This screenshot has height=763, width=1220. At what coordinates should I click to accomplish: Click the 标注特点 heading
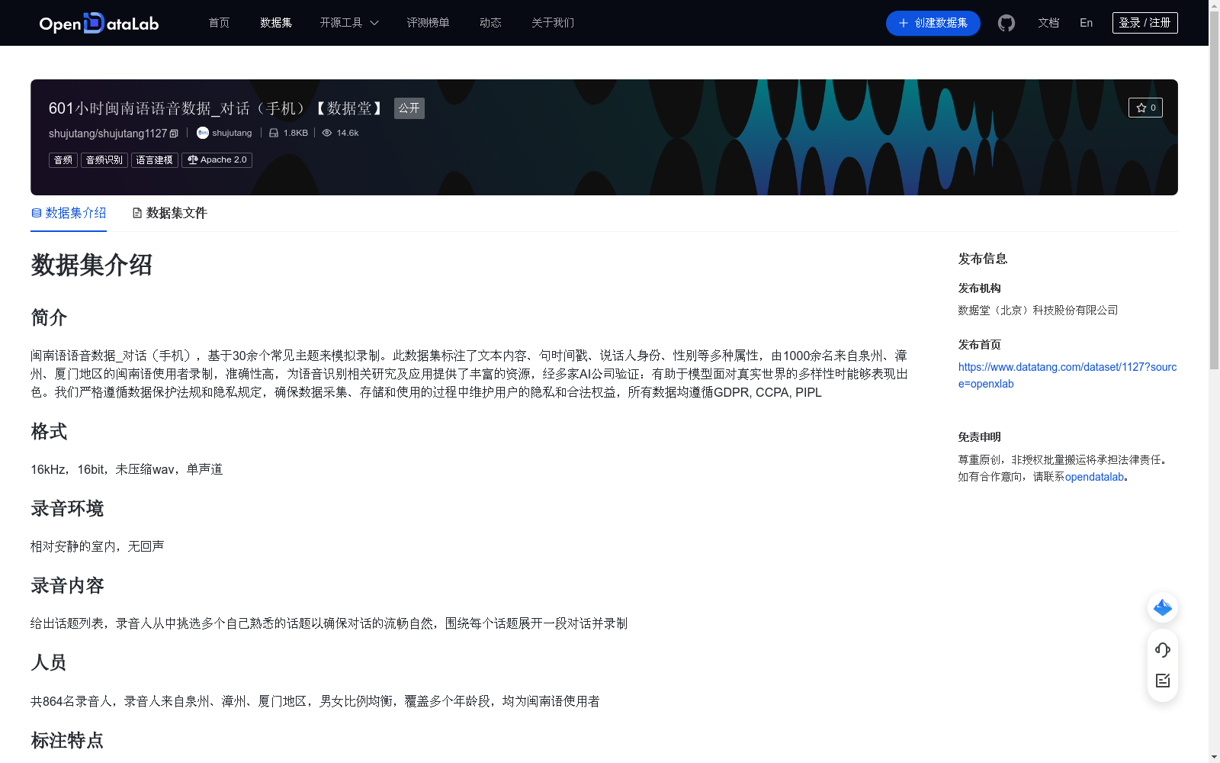pos(67,741)
